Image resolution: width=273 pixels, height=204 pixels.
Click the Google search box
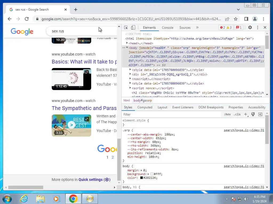(82, 31)
